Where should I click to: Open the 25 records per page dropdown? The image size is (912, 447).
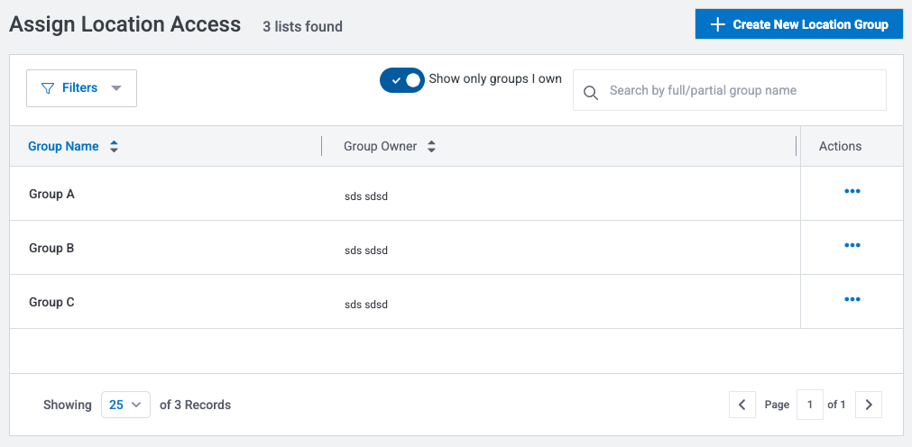(x=125, y=405)
